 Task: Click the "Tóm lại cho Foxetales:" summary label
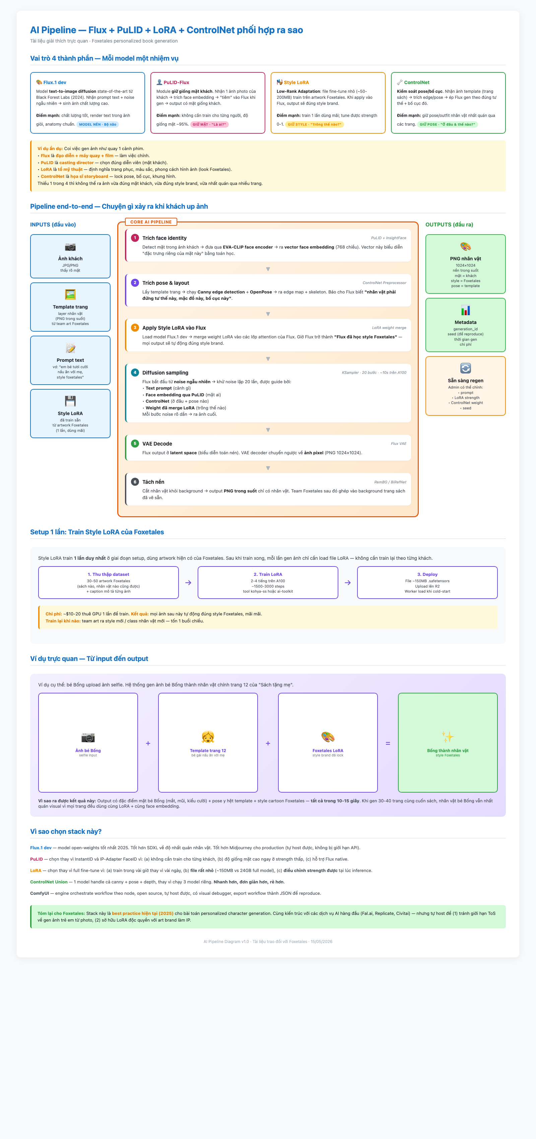(x=61, y=913)
